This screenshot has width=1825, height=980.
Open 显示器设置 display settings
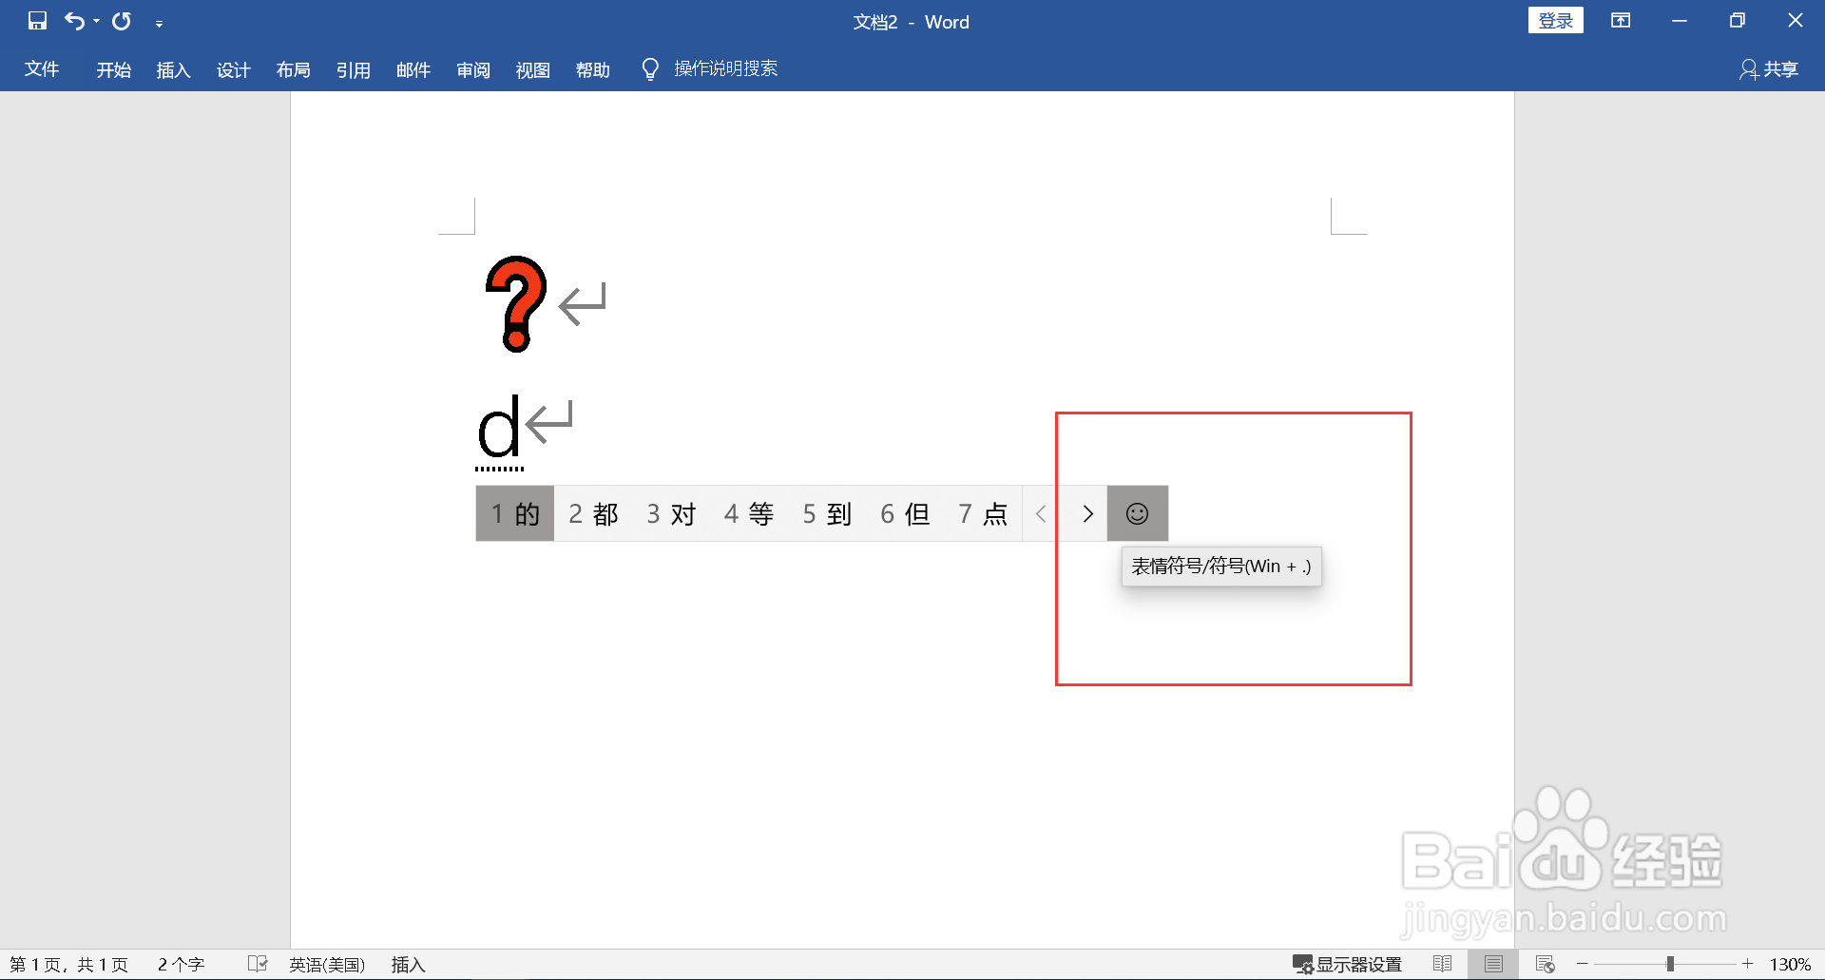coord(1347,965)
